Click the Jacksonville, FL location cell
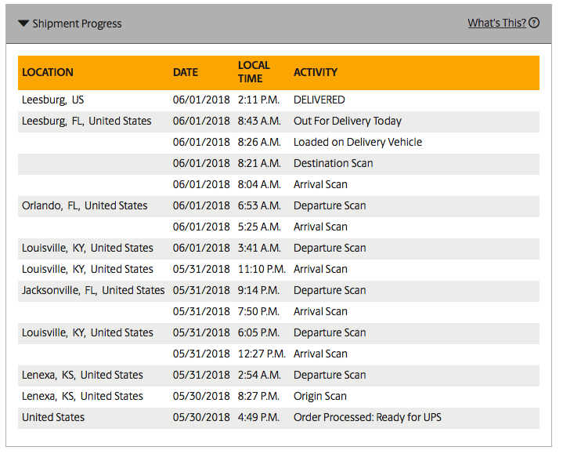Image resolution: width=563 pixels, height=461 pixels. (x=93, y=290)
